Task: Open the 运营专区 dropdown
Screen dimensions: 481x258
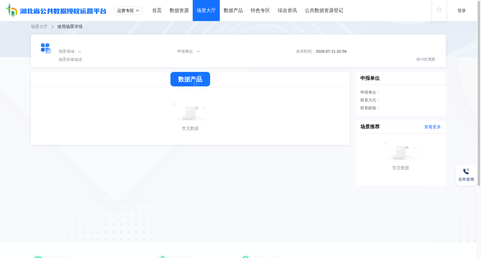Action: click(128, 11)
